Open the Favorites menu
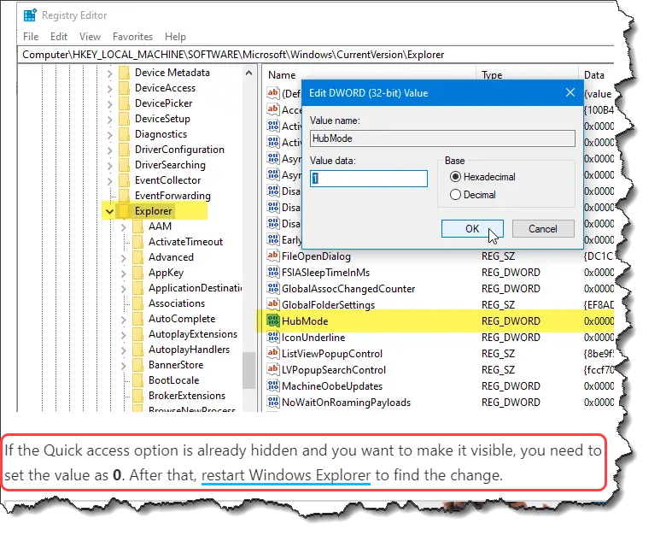The image size is (666, 547). (132, 37)
